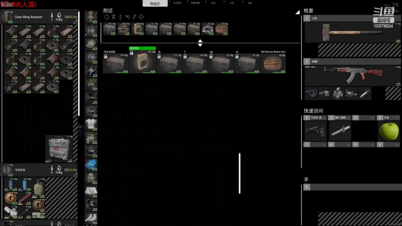Click the backpack thermometer icon
The image size is (402, 226).
(x=52, y=16)
